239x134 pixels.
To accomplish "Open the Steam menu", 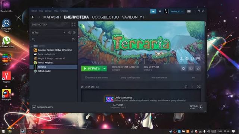I will (x=34, y=11).
